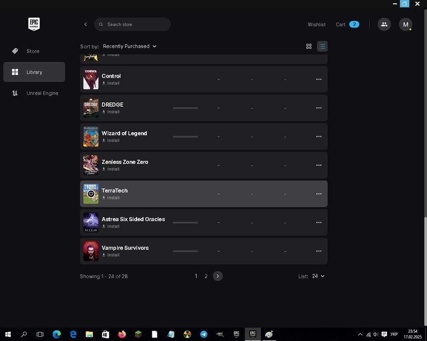427x341 pixels.
Task: Open Vampire Survivors thumbnail
Action: 91,251
